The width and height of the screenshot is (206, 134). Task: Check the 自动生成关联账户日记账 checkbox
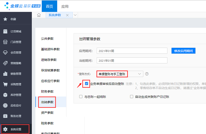coord(132,97)
